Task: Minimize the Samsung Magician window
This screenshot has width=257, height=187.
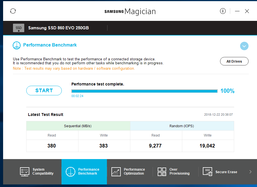Action: [237, 11]
